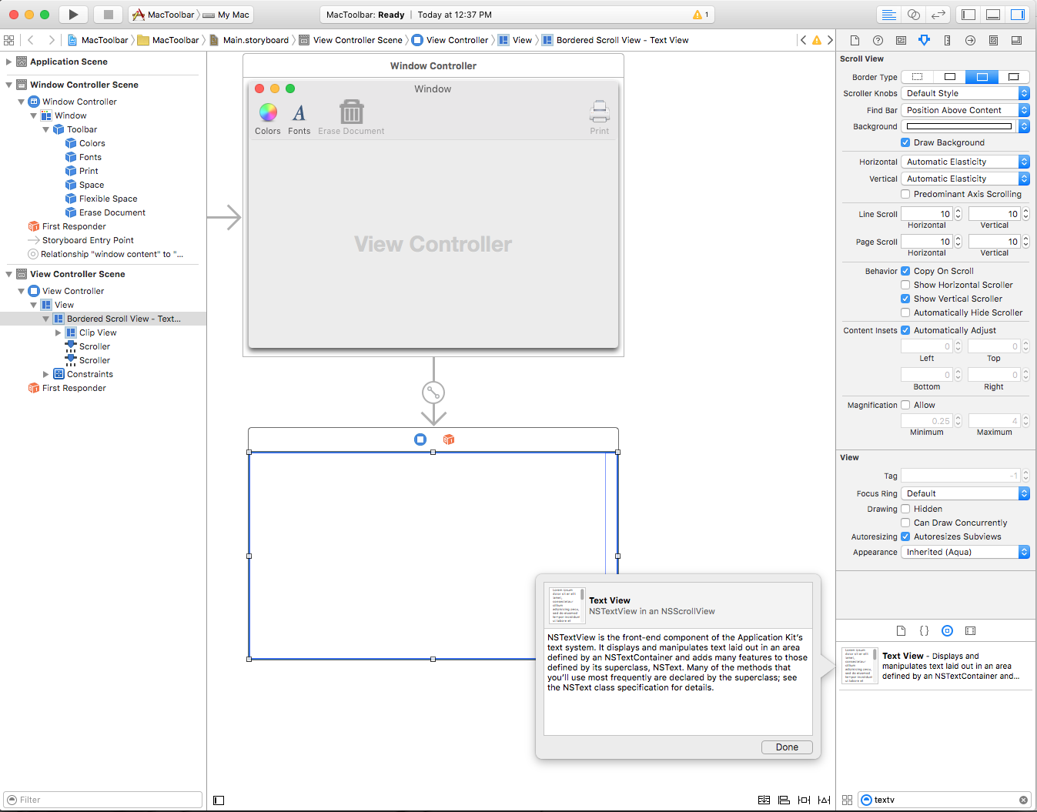The image size is (1037, 812).
Task: Uncheck Show Vertical Scroller
Action: click(x=905, y=299)
